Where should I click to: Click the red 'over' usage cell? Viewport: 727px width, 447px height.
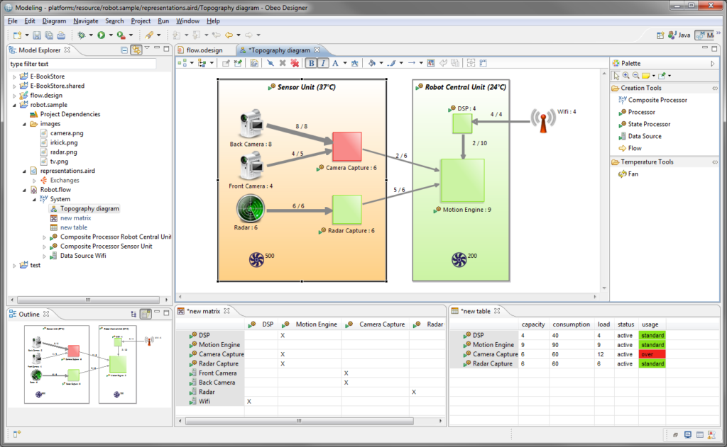click(652, 354)
